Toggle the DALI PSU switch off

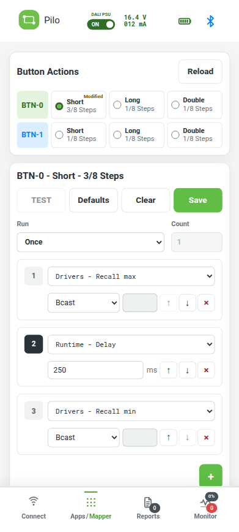tap(101, 24)
